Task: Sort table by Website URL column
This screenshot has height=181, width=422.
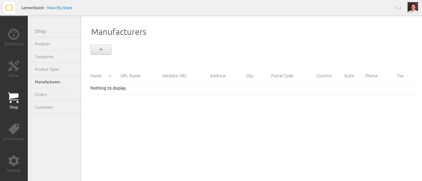Action: pos(175,76)
